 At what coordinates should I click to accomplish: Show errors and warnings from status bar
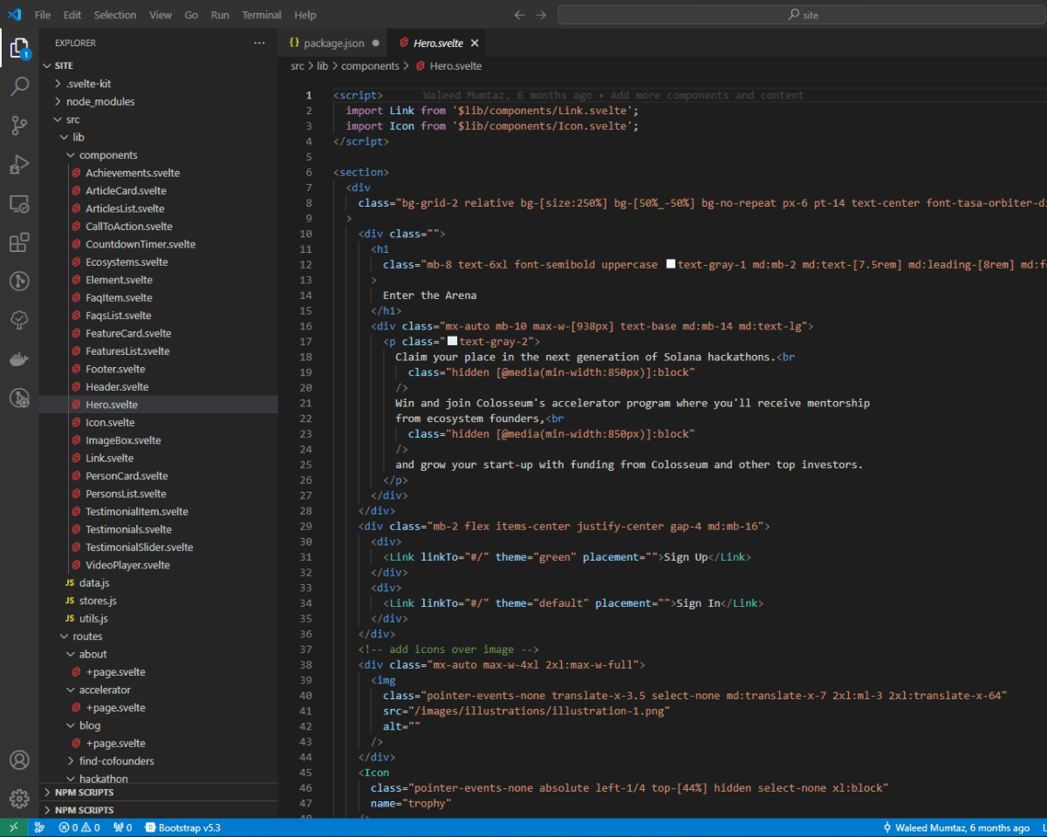79,827
